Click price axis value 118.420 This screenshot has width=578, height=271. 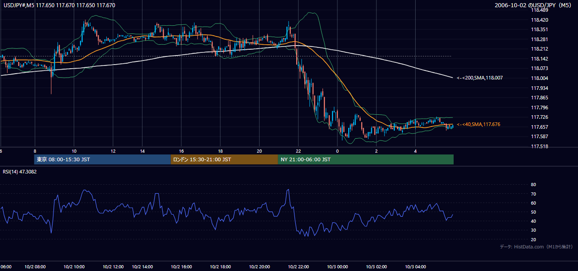539,20
